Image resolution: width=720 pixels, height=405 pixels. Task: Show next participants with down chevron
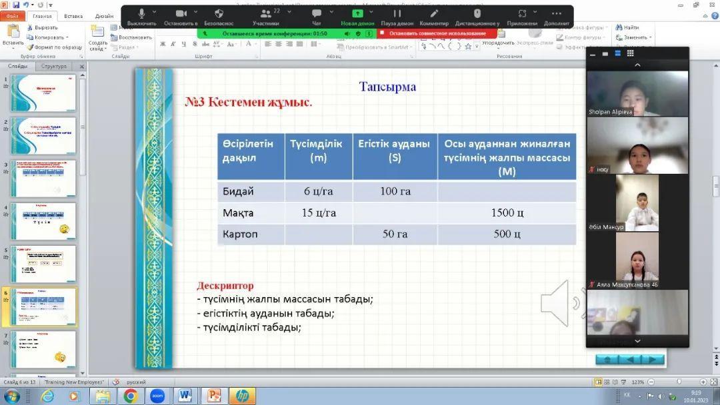[x=637, y=341]
